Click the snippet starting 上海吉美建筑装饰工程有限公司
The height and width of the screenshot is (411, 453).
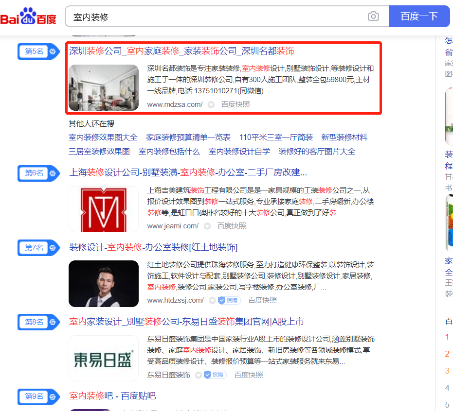[x=260, y=201]
